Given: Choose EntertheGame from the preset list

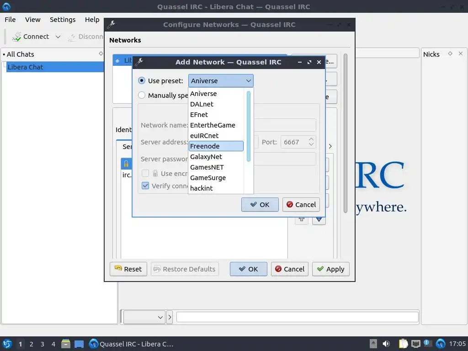Looking at the screenshot, I should tap(216, 125).
